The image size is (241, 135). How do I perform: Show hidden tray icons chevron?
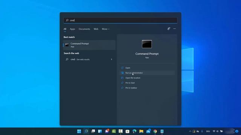click(x=190, y=131)
